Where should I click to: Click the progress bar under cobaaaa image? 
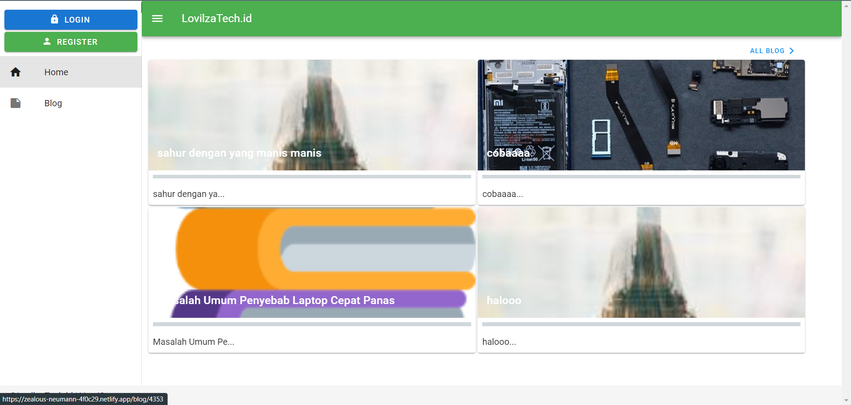641,177
